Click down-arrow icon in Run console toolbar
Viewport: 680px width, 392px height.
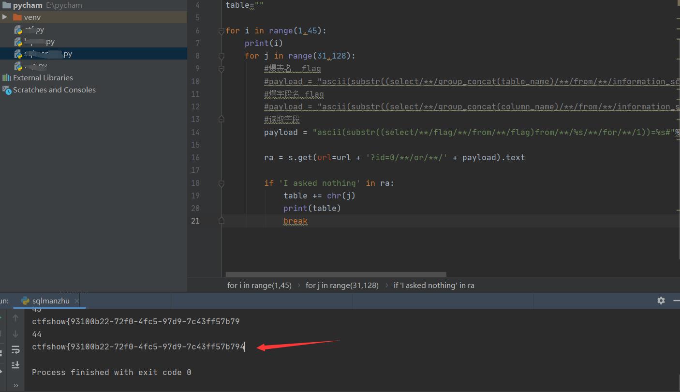coord(15,333)
